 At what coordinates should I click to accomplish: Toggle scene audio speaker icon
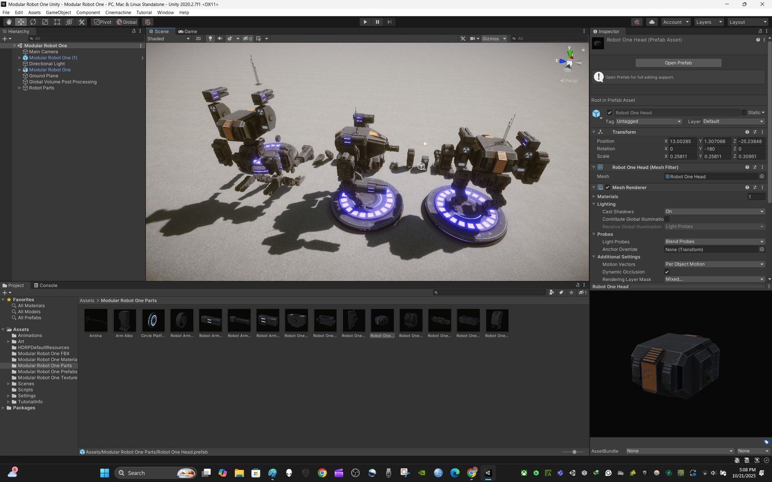pyautogui.click(x=220, y=38)
